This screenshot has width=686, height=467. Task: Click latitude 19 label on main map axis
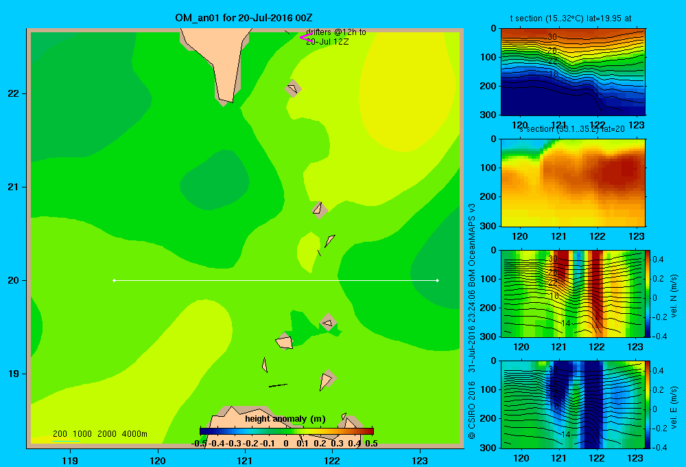click(x=14, y=374)
